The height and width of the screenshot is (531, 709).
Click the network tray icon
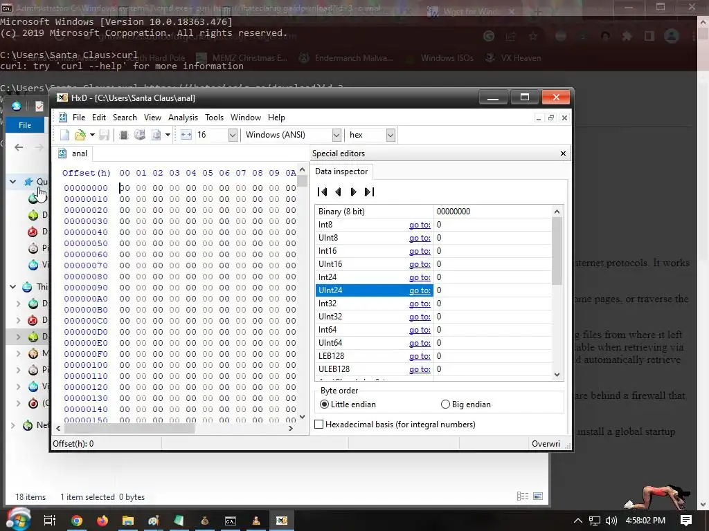point(595,521)
